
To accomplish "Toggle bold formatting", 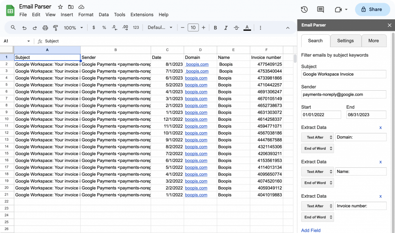I will (x=215, y=28).
